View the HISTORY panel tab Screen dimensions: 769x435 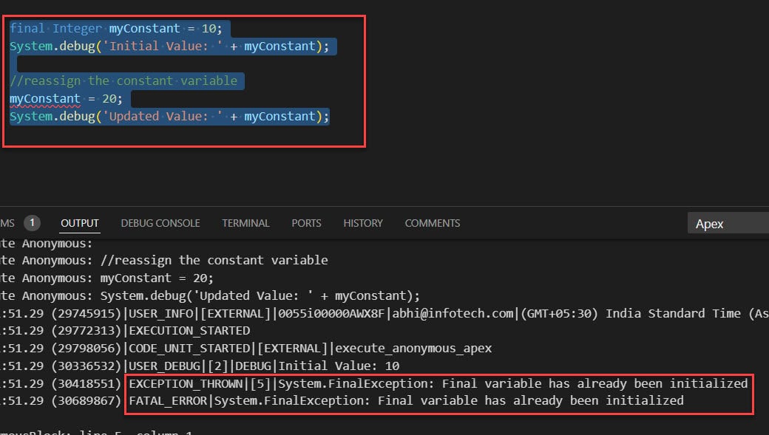click(x=362, y=223)
